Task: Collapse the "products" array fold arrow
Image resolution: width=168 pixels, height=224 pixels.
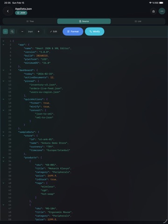Action: [3, 158]
